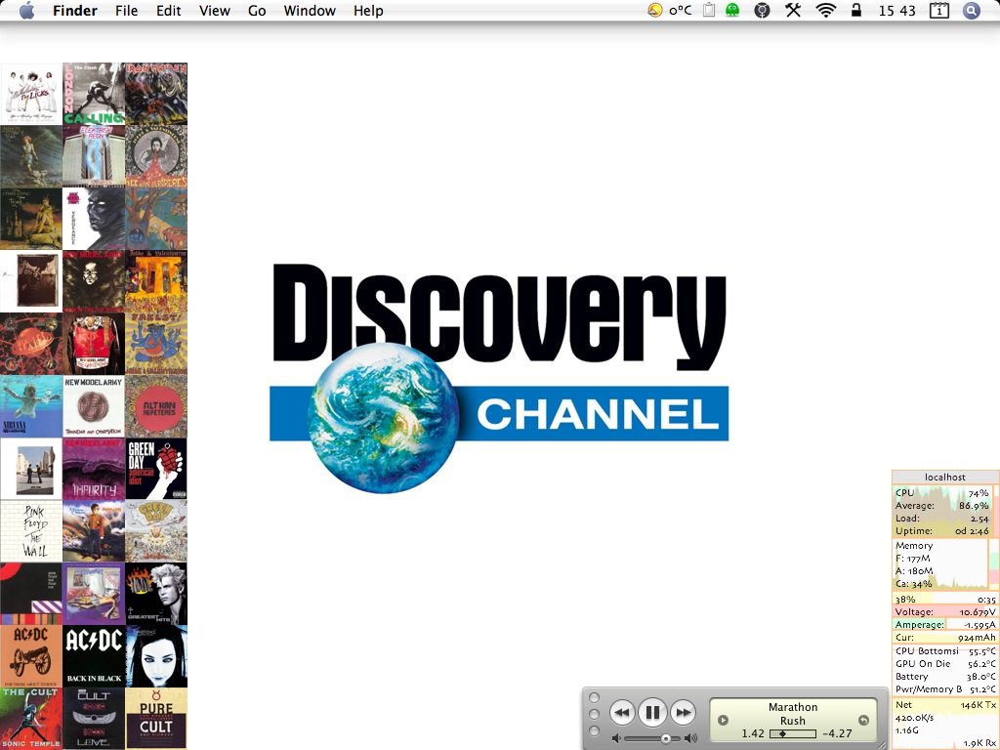Click the bottom round window button of mini player
The image size is (1000, 750).
pos(595,730)
